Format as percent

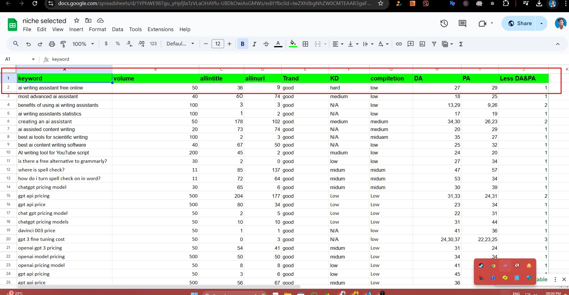118,44
